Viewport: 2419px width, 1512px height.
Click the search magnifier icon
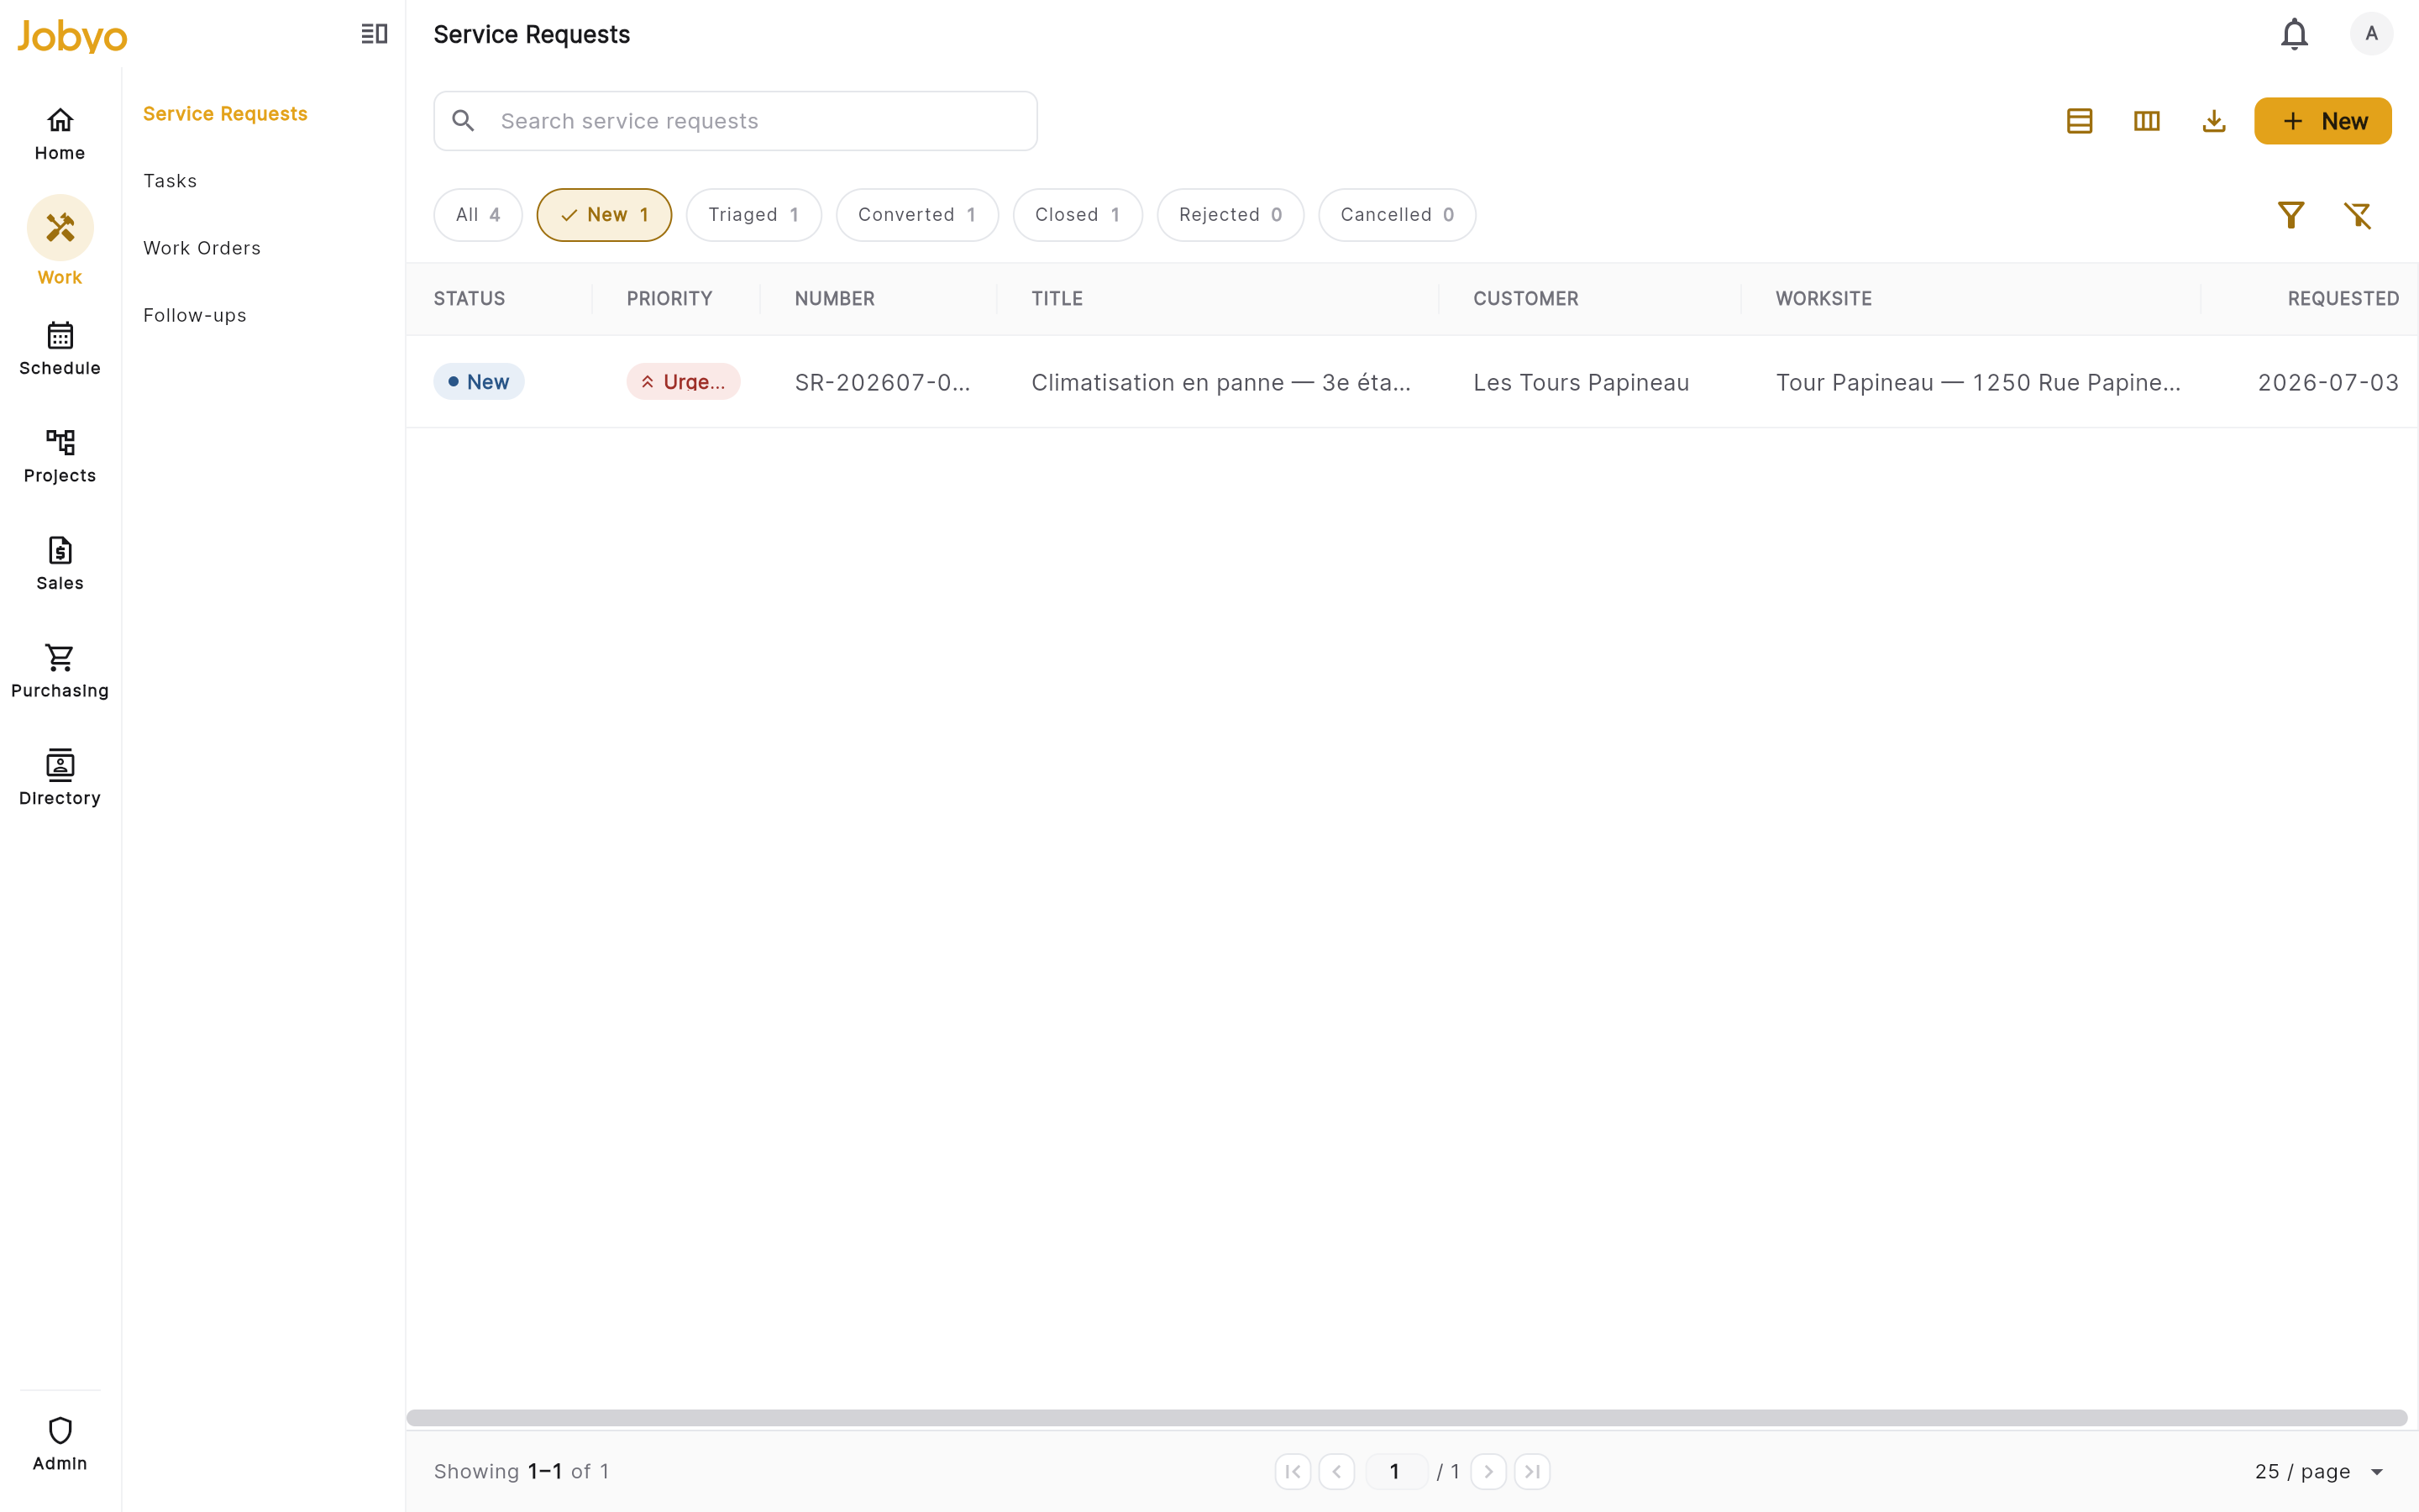point(463,121)
